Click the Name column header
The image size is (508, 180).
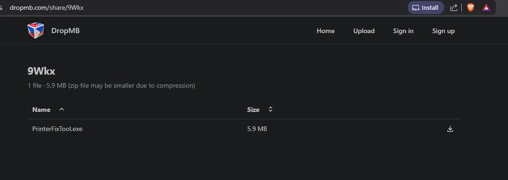[x=41, y=110]
